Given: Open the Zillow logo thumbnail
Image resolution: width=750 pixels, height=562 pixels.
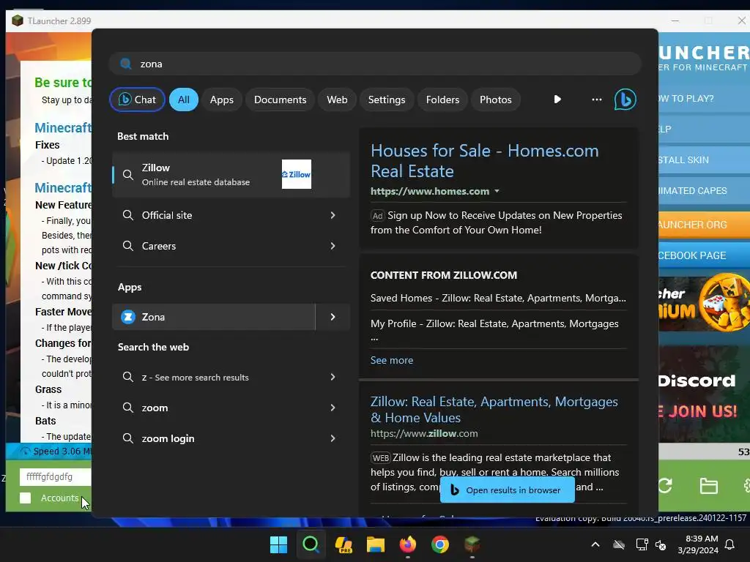Looking at the screenshot, I should tap(297, 174).
